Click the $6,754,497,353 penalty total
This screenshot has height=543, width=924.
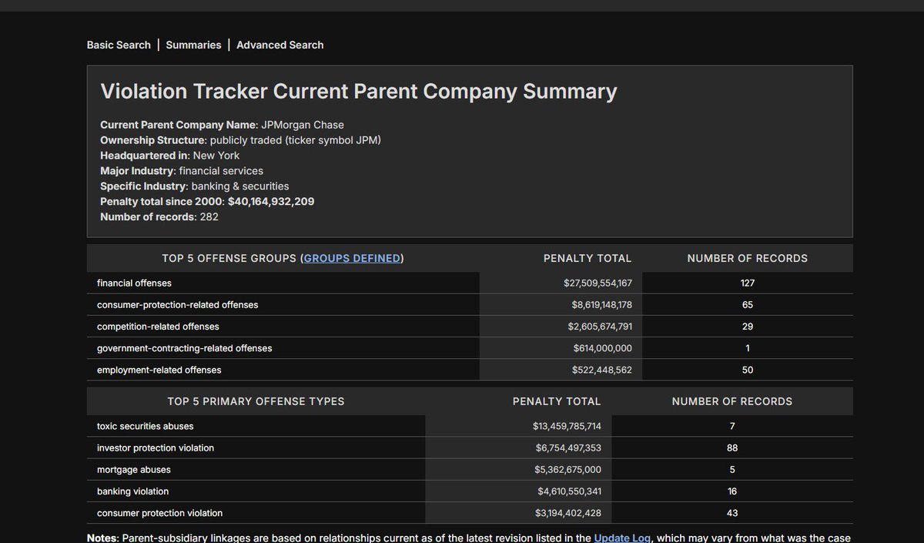coord(568,447)
